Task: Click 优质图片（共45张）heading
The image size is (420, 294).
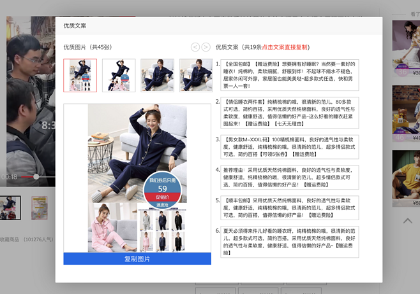Action: pos(88,47)
